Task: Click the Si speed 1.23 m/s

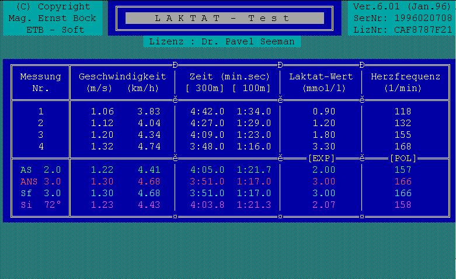Action: pyautogui.click(x=102, y=205)
